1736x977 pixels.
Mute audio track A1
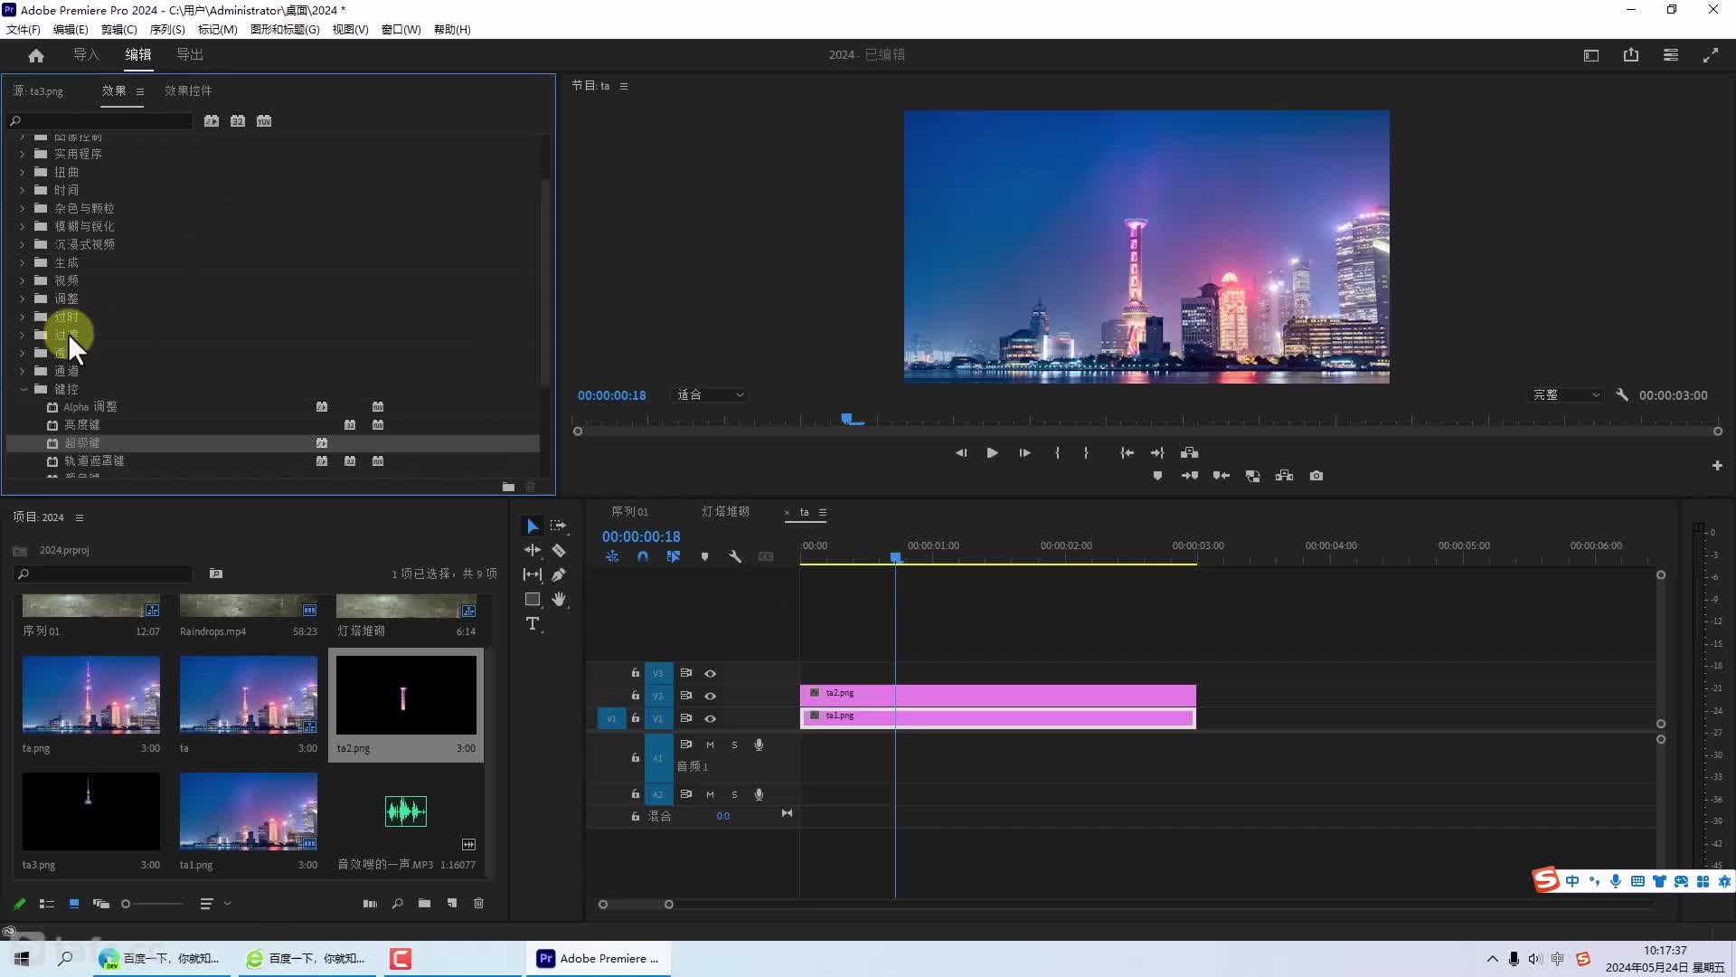click(x=710, y=745)
